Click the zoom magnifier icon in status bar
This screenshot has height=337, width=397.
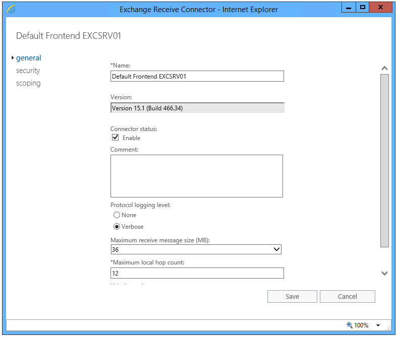350,325
